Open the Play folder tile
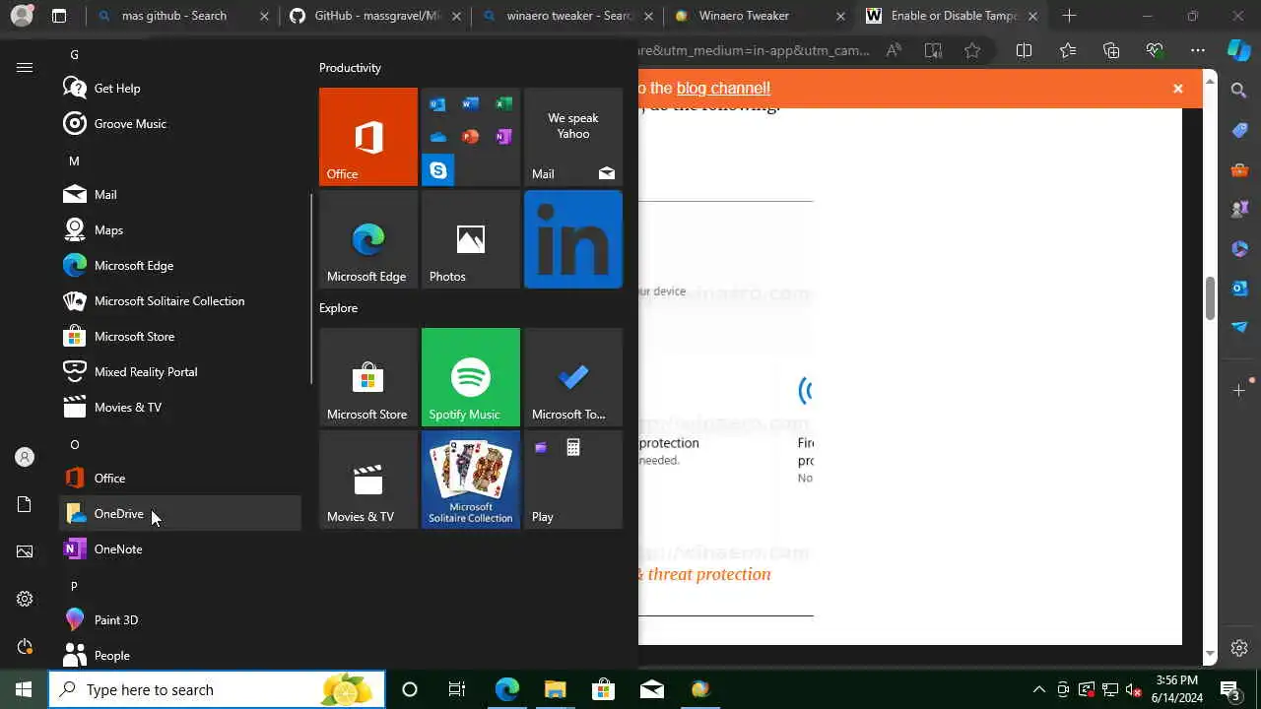Image resolution: width=1261 pixels, height=709 pixels. pyautogui.click(x=573, y=480)
